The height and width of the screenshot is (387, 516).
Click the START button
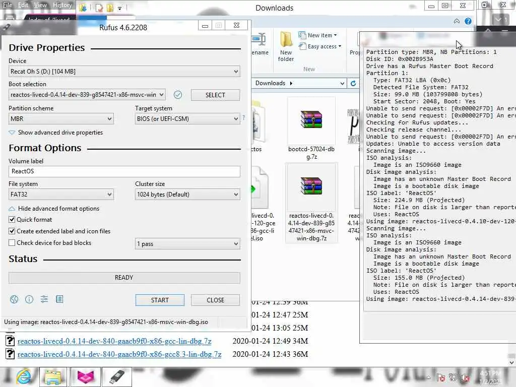(x=160, y=300)
